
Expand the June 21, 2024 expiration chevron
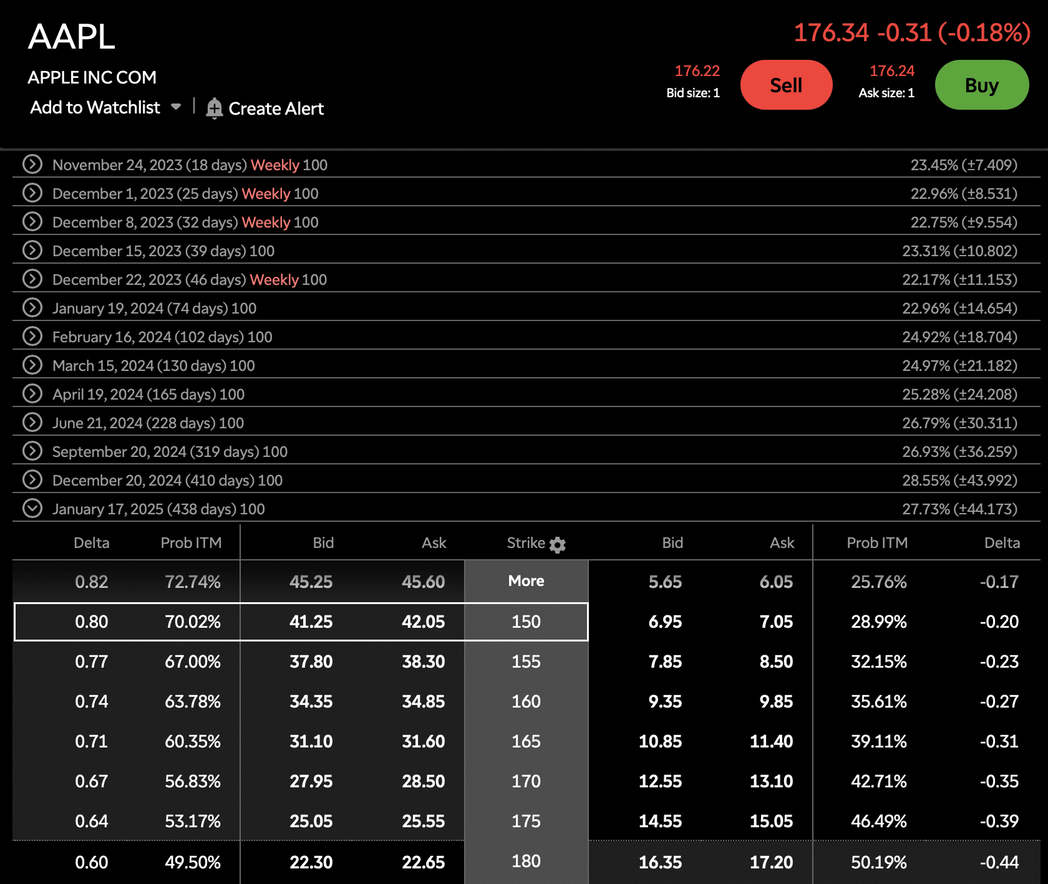(x=32, y=422)
